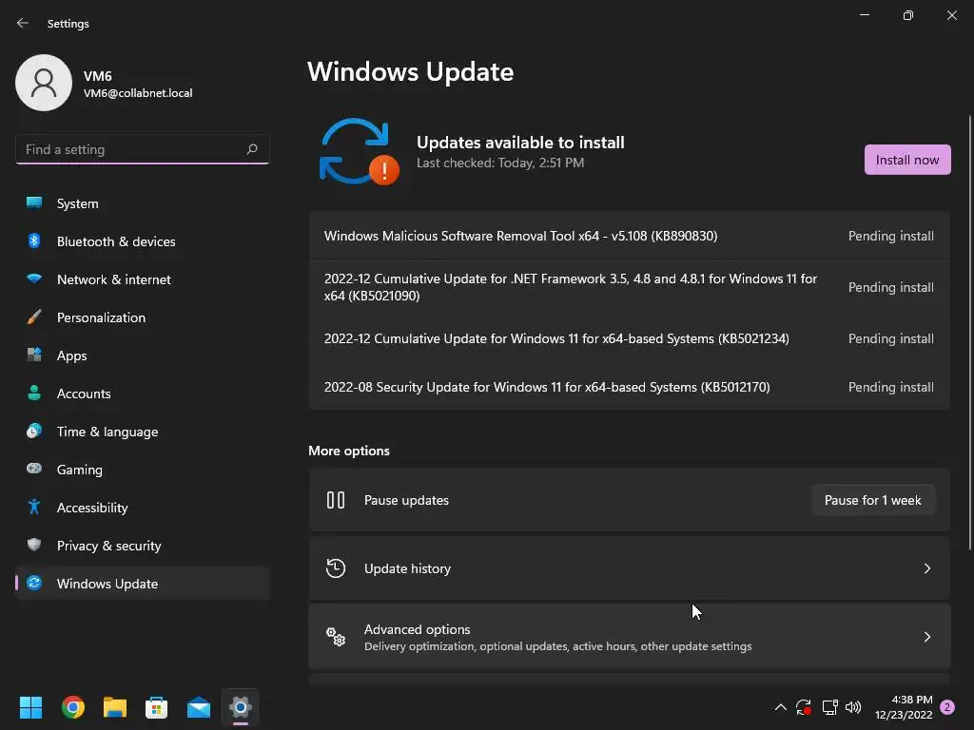The height and width of the screenshot is (730, 974).
Task: Click the update status sync warning icon
Action: point(359,151)
